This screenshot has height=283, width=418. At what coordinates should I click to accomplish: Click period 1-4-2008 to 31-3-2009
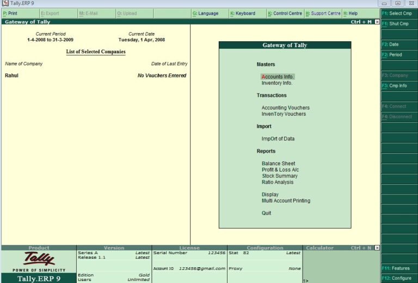click(50, 40)
